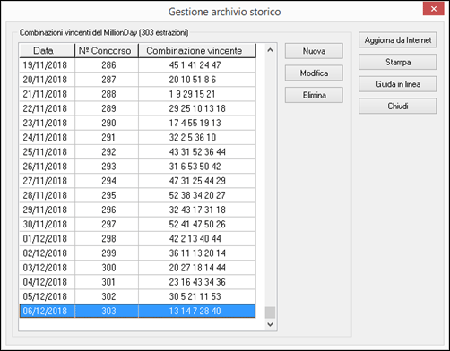
Task: Select the row dated 20/11/2018
Action: 137,80
